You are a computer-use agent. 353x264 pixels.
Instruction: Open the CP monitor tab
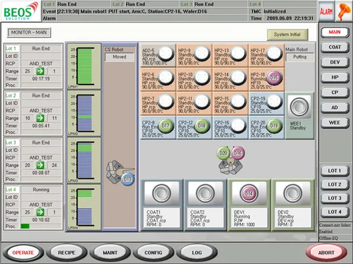coord(335,93)
